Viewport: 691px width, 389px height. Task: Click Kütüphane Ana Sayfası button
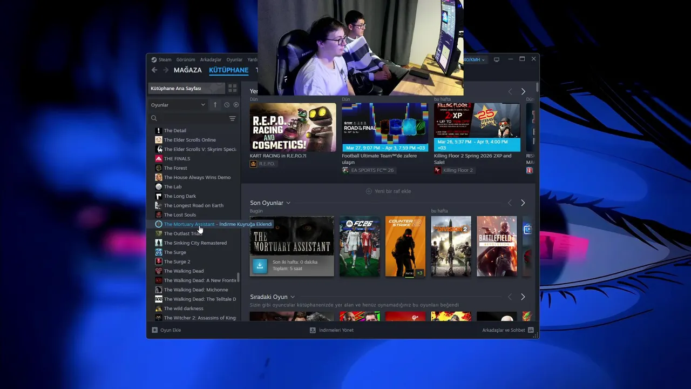(x=186, y=88)
